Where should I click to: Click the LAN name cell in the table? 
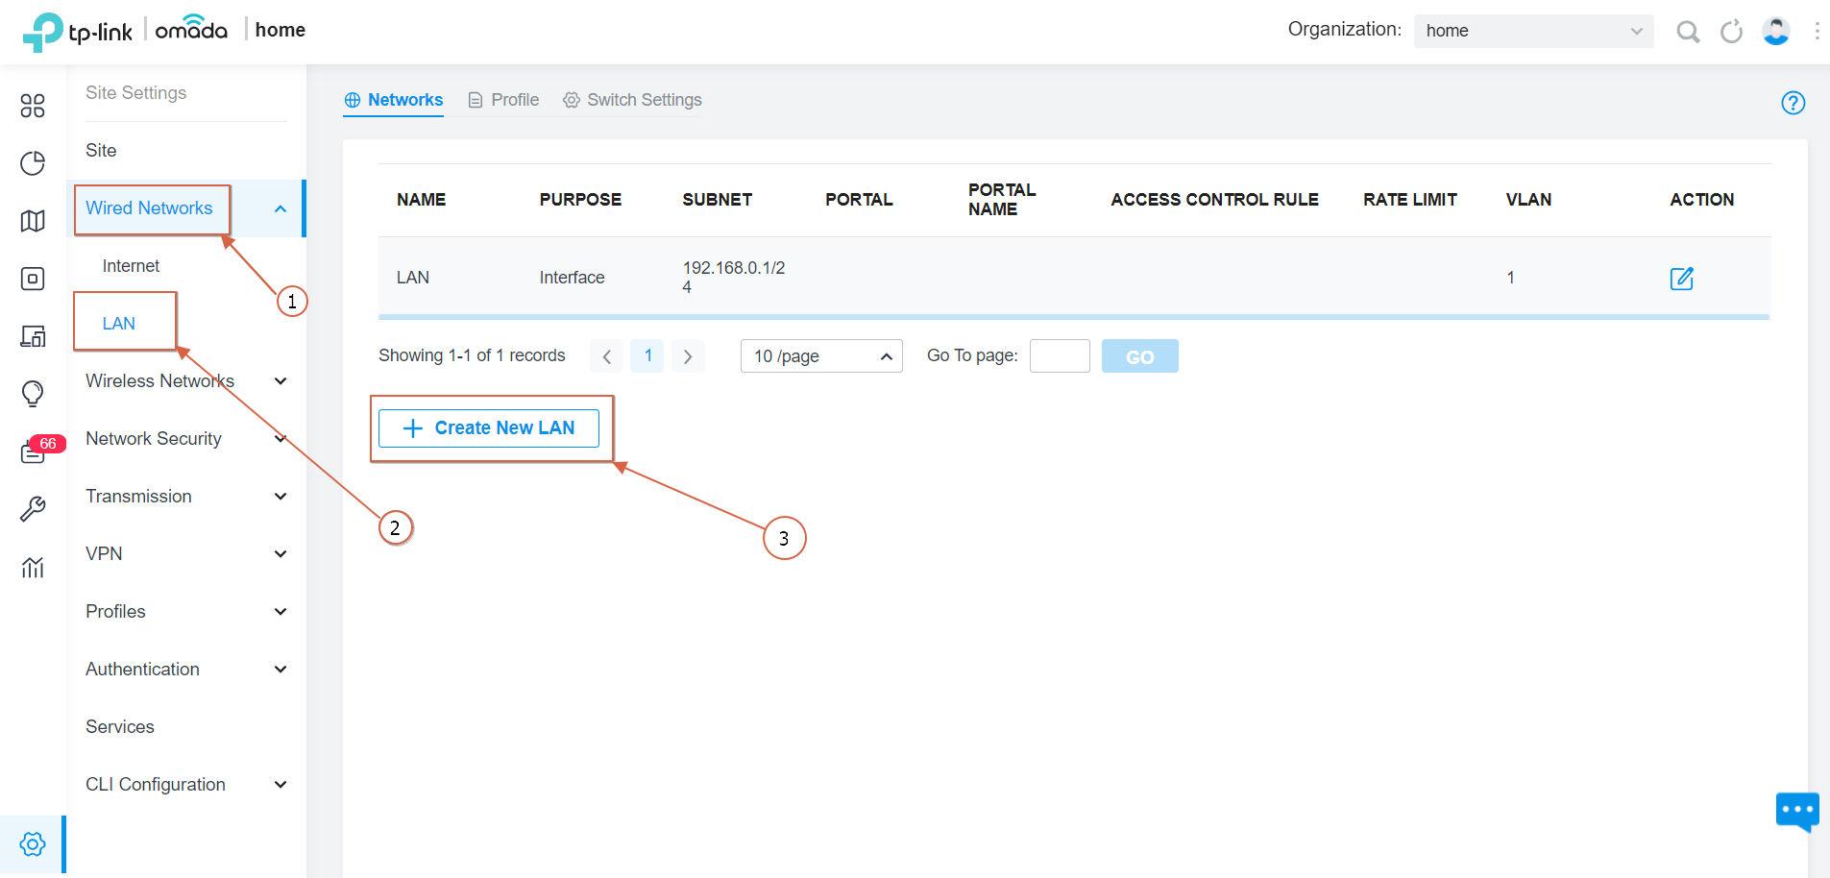click(x=413, y=278)
